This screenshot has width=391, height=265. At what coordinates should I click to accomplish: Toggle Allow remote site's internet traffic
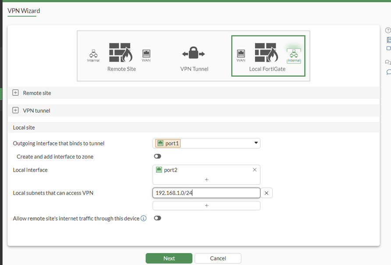[x=157, y=218]
